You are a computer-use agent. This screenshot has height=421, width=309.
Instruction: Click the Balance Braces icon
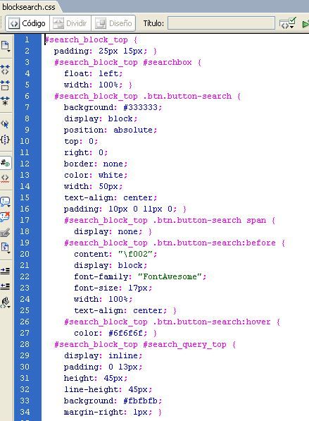[x=6, y=140]
